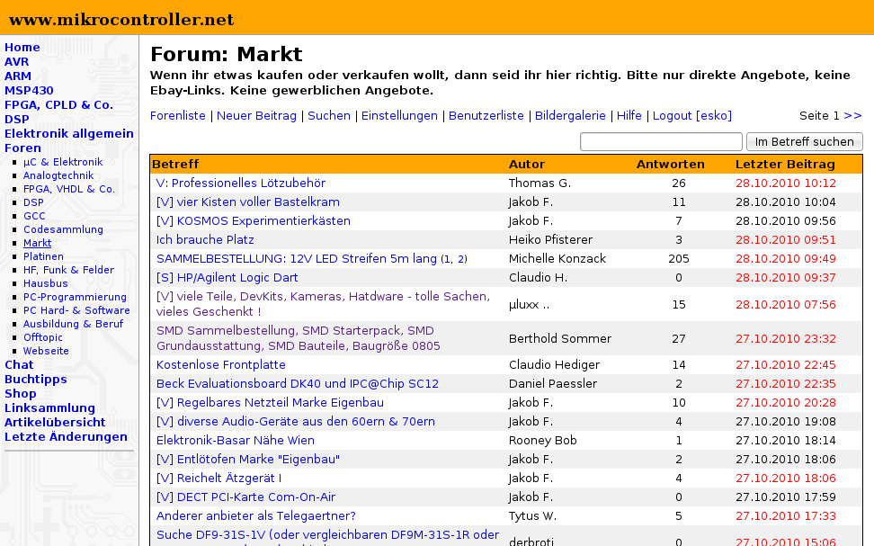Open thread V: Professionelles Lötzubehör
Screen dimensions: 874x546
[x=241, y=183]
